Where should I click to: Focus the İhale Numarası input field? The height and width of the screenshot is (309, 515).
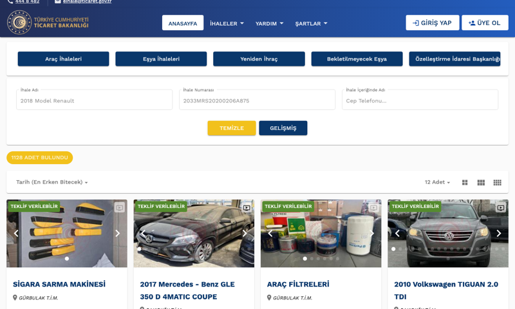[x=257, y=100]
